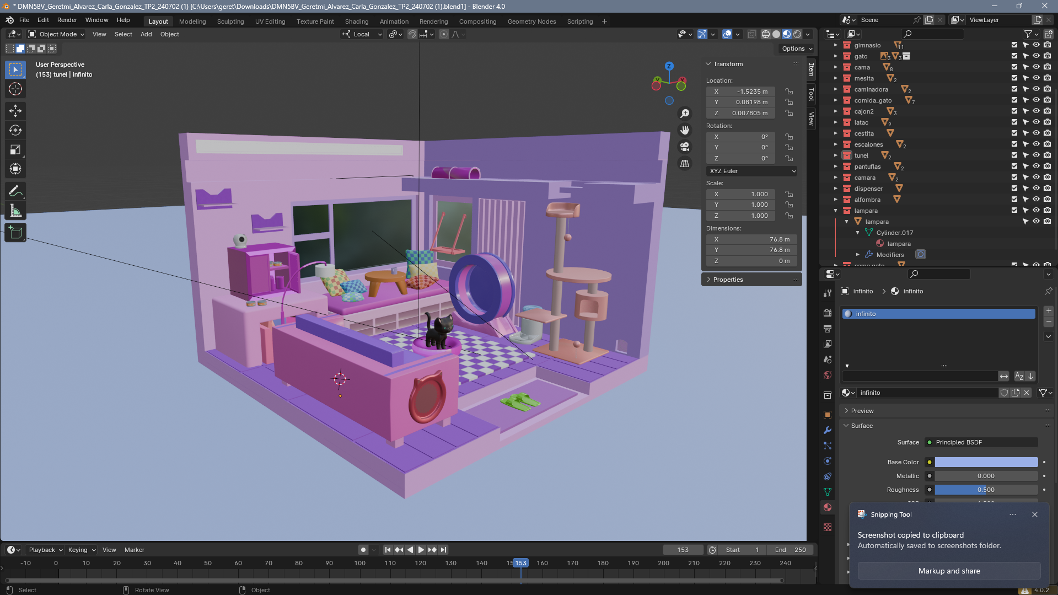Viewport: 1058px width, 595px height.
Task: Open the XYZ Euler rotation mode dropdown
Action: pyautogui.click(x=753, y=171)
